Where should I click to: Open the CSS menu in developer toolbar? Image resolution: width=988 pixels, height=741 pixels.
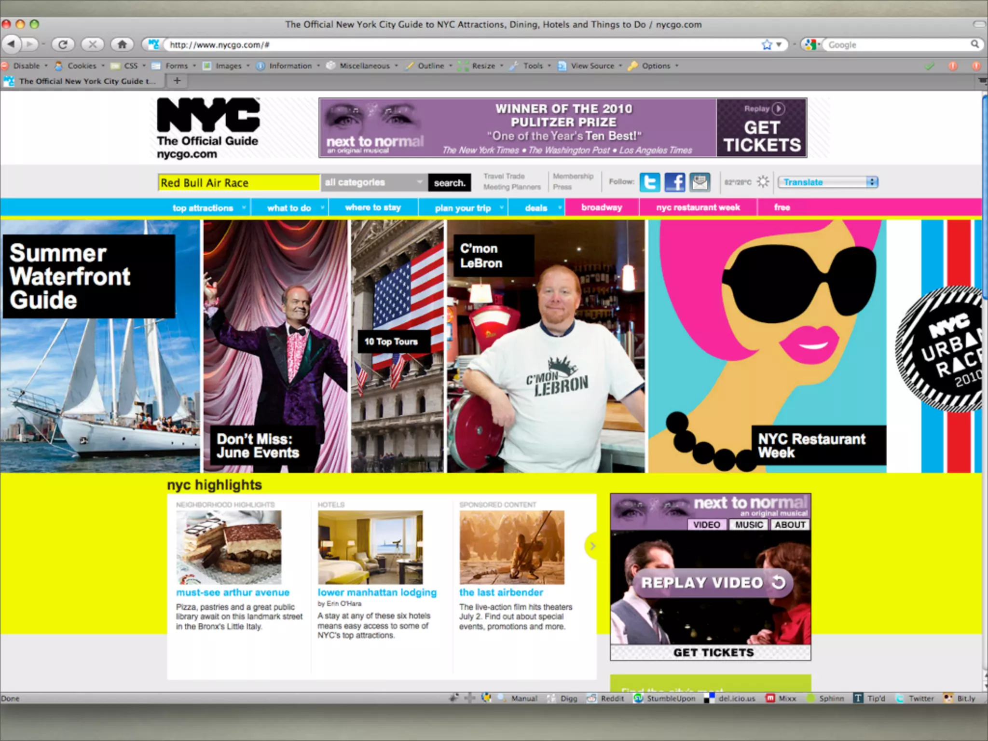(130, 66)
